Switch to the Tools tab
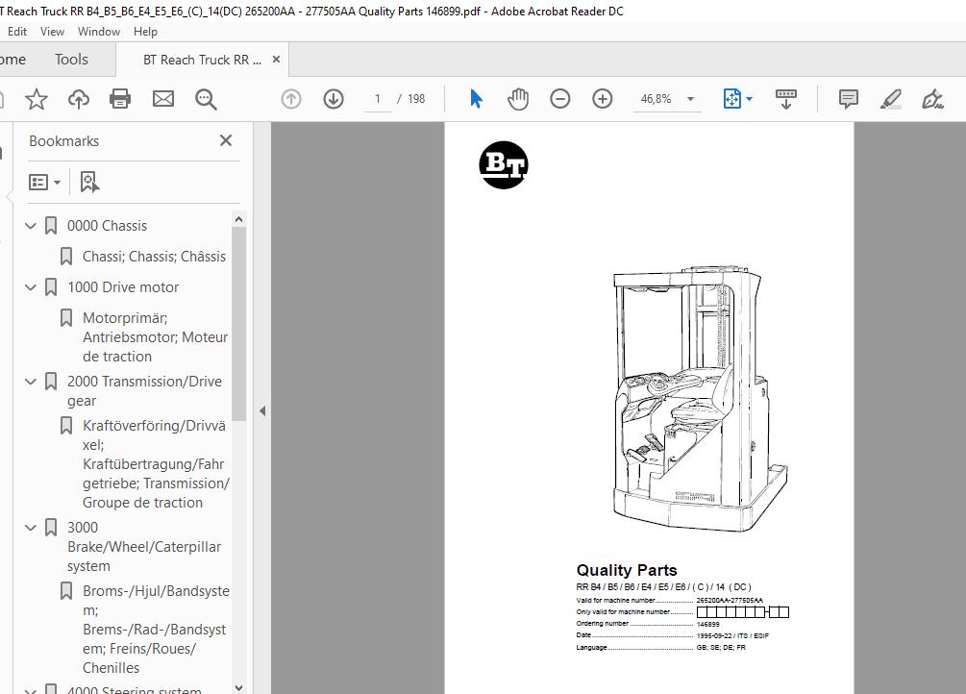Screen dimensions: 966x694 click(x=71, y=60)
